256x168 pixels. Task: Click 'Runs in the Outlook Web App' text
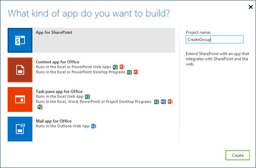point(63,126)
